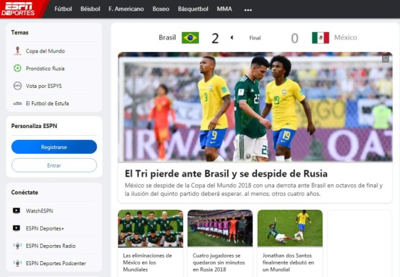Click the winner arrow indicator beside the score
Image resolution: width=400 pixels, height=277 pixels.
pos(232,37)
